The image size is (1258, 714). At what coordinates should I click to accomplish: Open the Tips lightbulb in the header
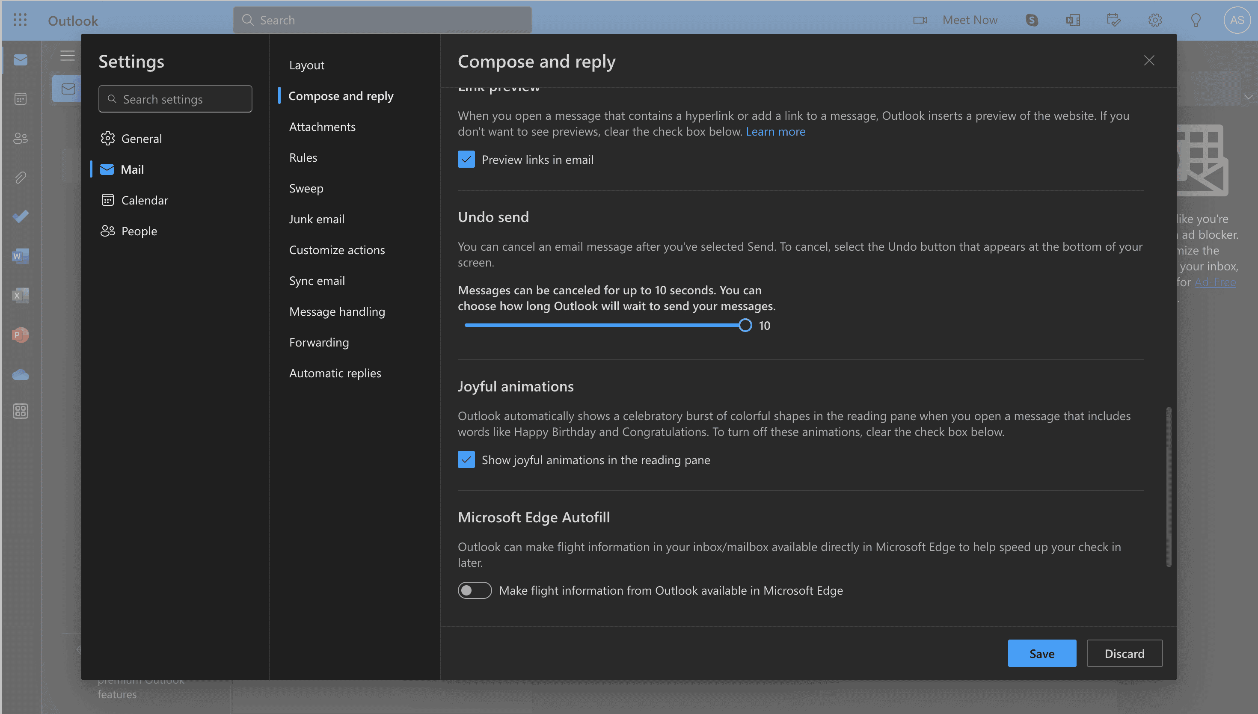(x=1195, y=20)
